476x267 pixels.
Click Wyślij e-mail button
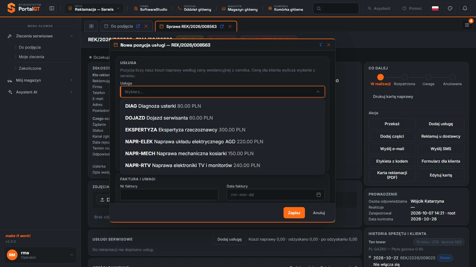click(392, 149)
